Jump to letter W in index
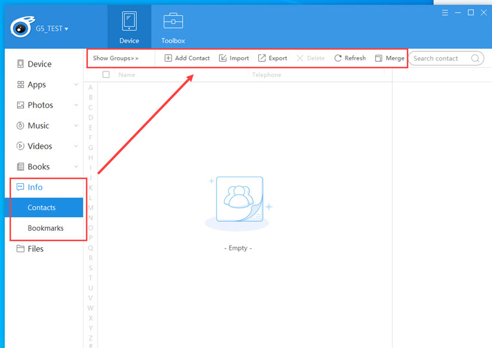 pyautogui.click(x=90, y=308)
